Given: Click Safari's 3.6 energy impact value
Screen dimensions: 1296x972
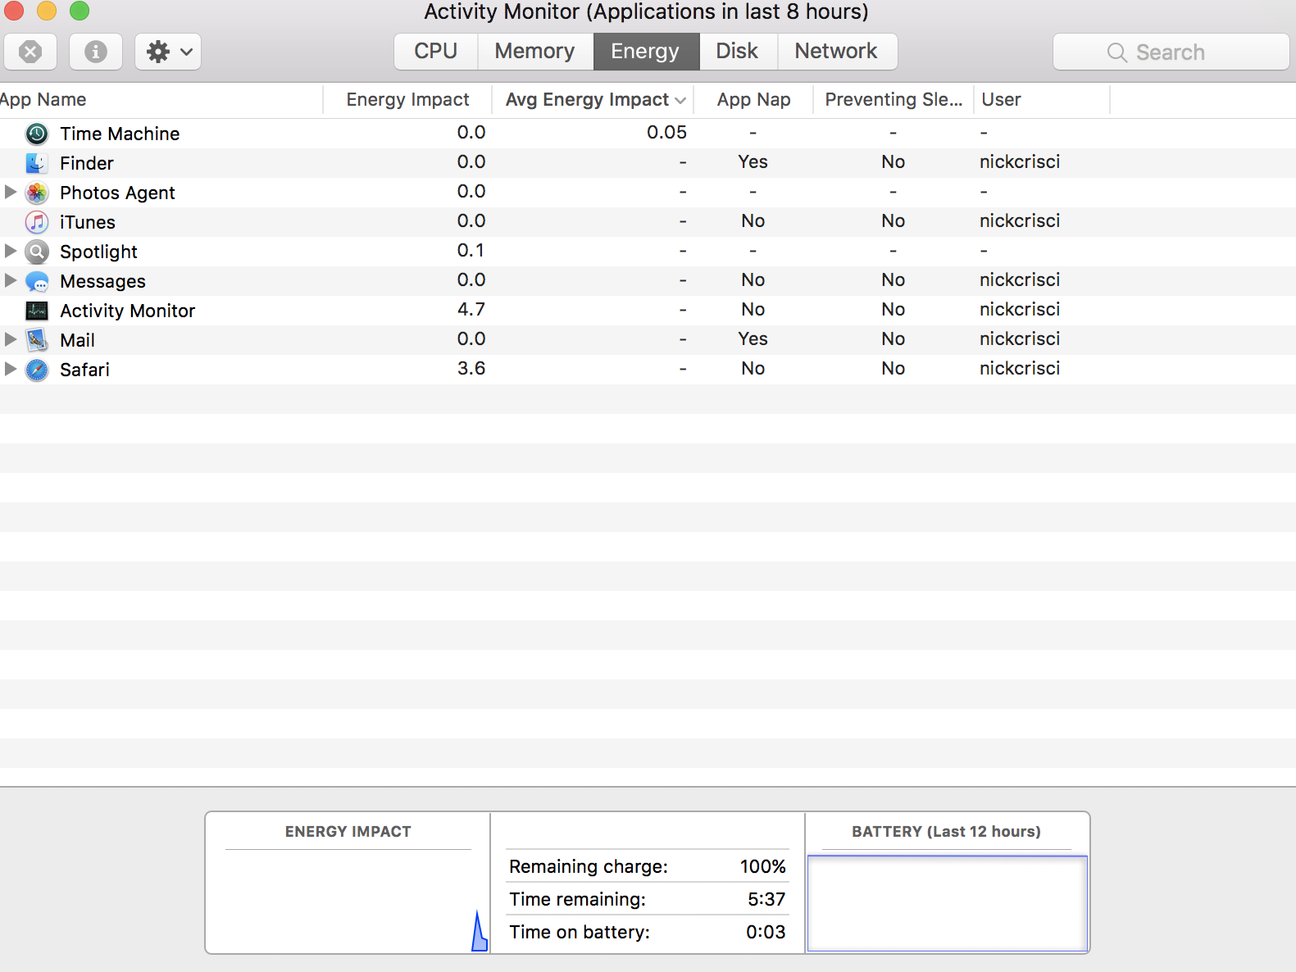Looking at the screenshot, I should (471, 368).
